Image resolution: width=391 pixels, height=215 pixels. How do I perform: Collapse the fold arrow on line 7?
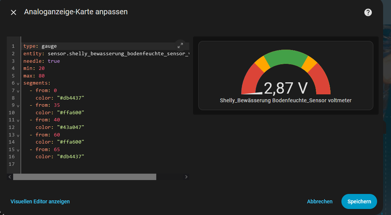pyautogui.click(x=18, y=91)
